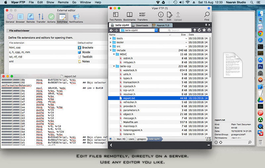Image resolution: width=265 pixels, height=168 pixels.
Task: Collapse the bottom panel left chevron
Action: (111, 145)
